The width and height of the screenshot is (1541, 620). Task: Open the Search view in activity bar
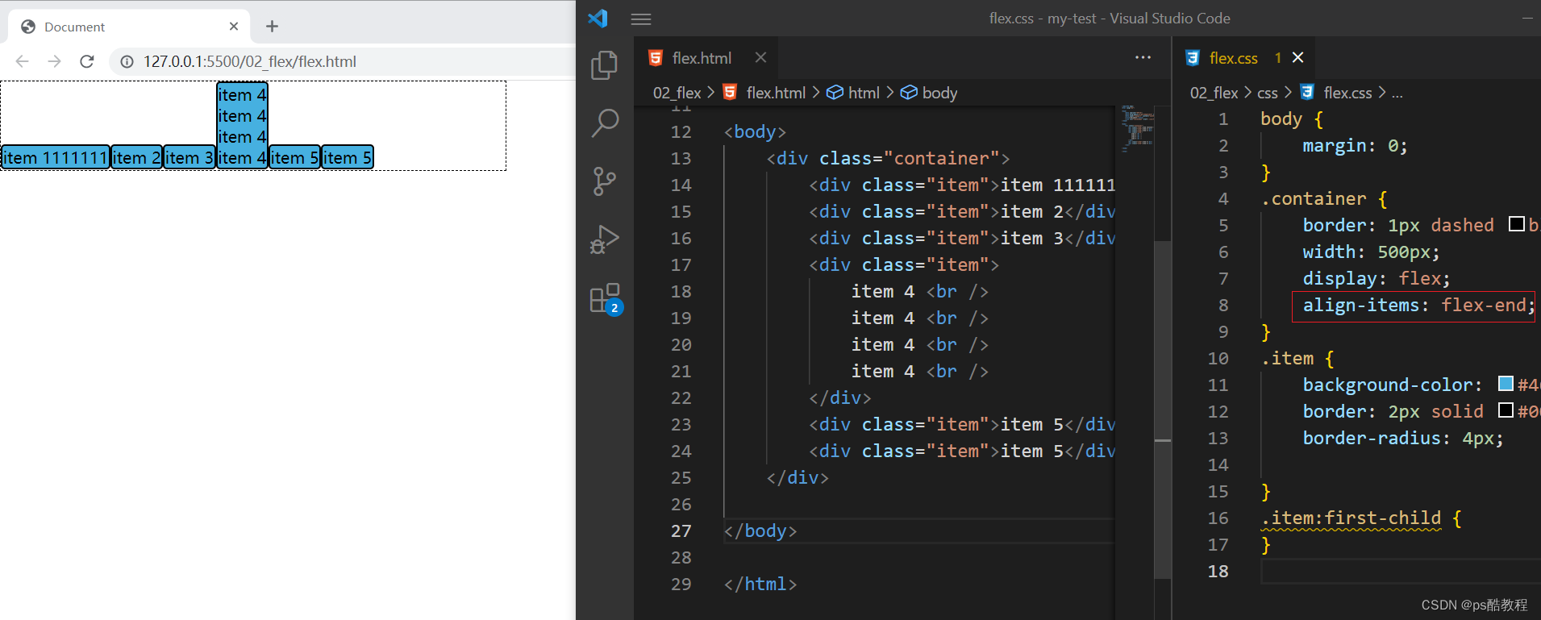(x=605, y=123)
